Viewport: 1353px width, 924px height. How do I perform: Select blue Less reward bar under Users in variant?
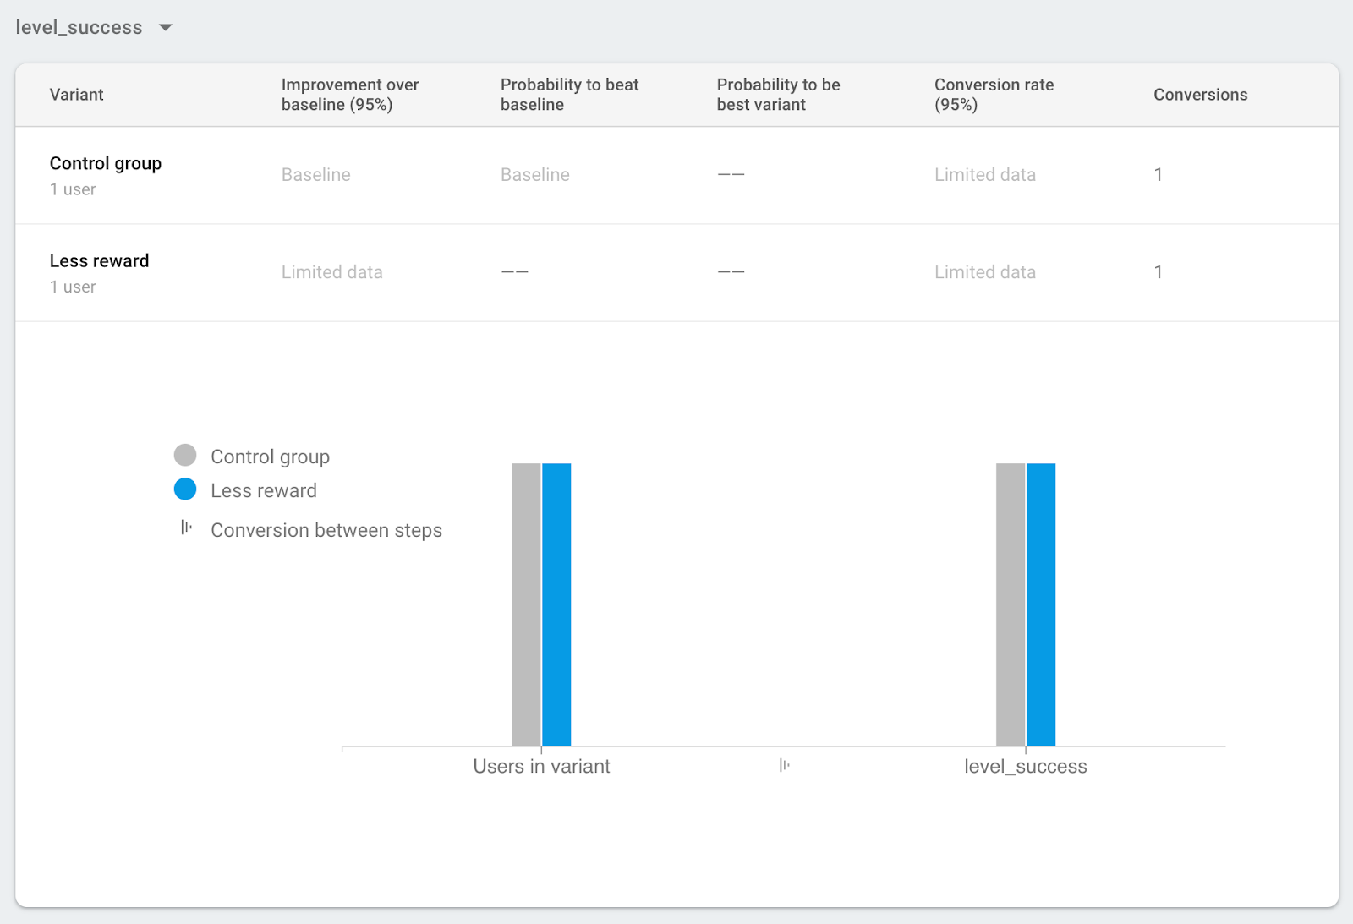point(556,604)
